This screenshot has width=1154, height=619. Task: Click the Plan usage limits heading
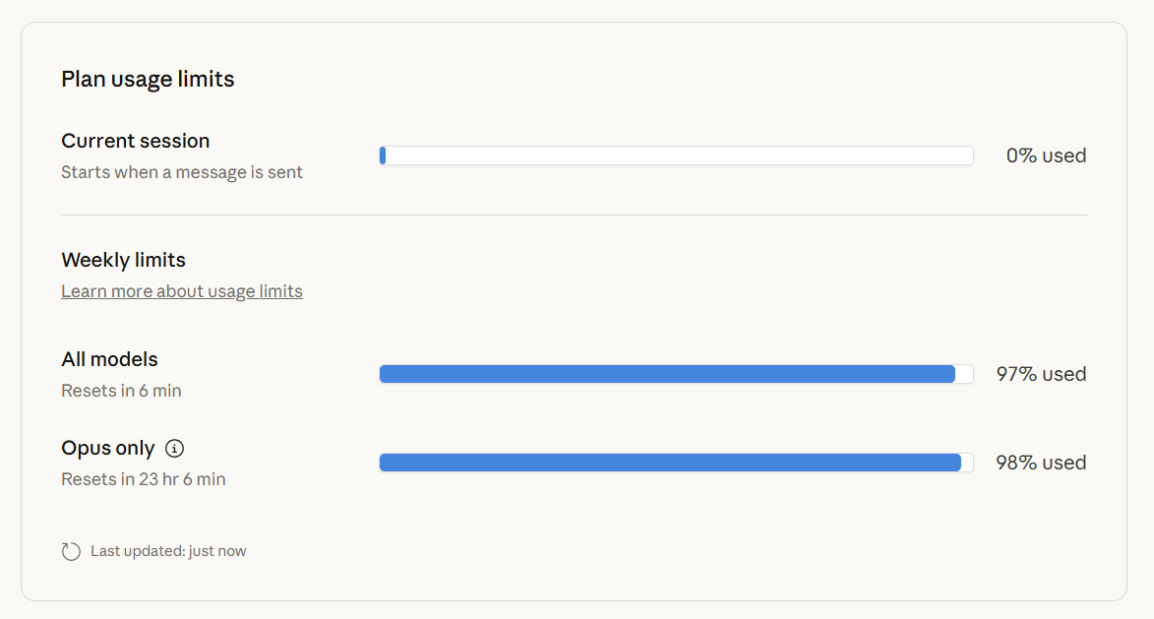(x=148, y=79)
